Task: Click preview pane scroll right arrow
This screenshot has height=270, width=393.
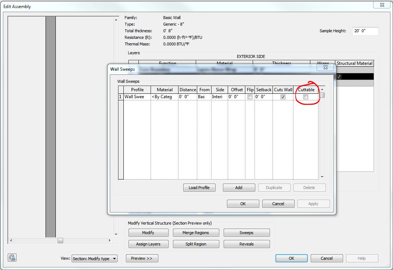Action: pyautogui.click(x=109, y=240)
